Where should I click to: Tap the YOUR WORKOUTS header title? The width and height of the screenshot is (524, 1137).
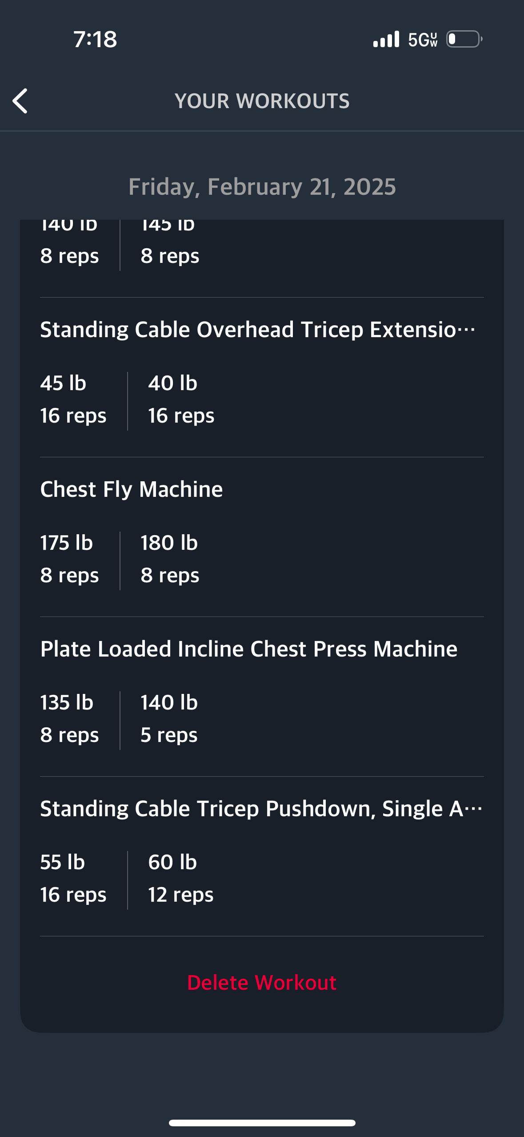(x=262, y=101)
